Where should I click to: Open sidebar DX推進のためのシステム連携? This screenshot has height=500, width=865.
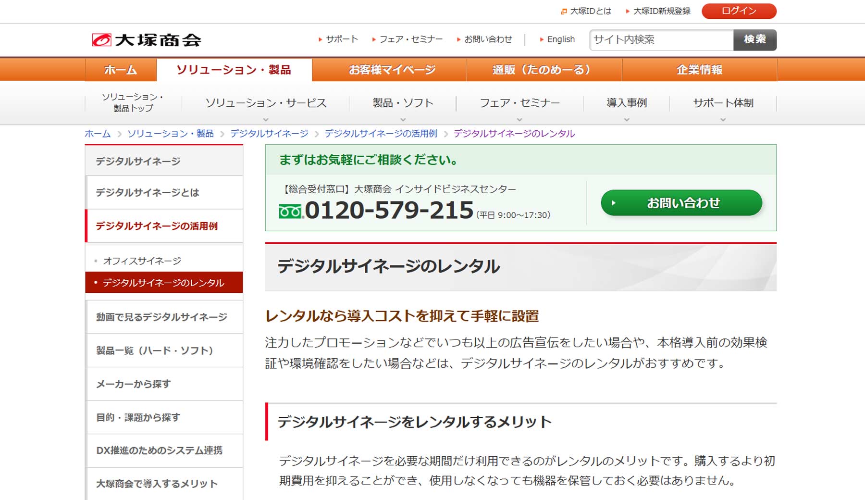tap(164, 450)
